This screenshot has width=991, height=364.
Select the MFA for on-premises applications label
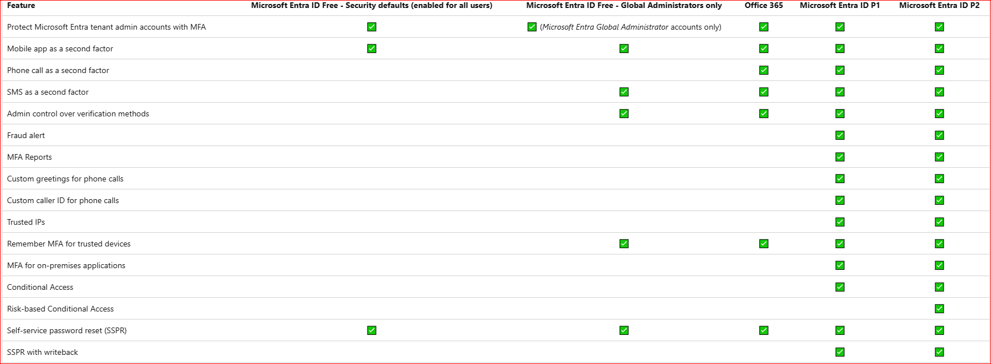pyautogui.click(x=66, y=265)
